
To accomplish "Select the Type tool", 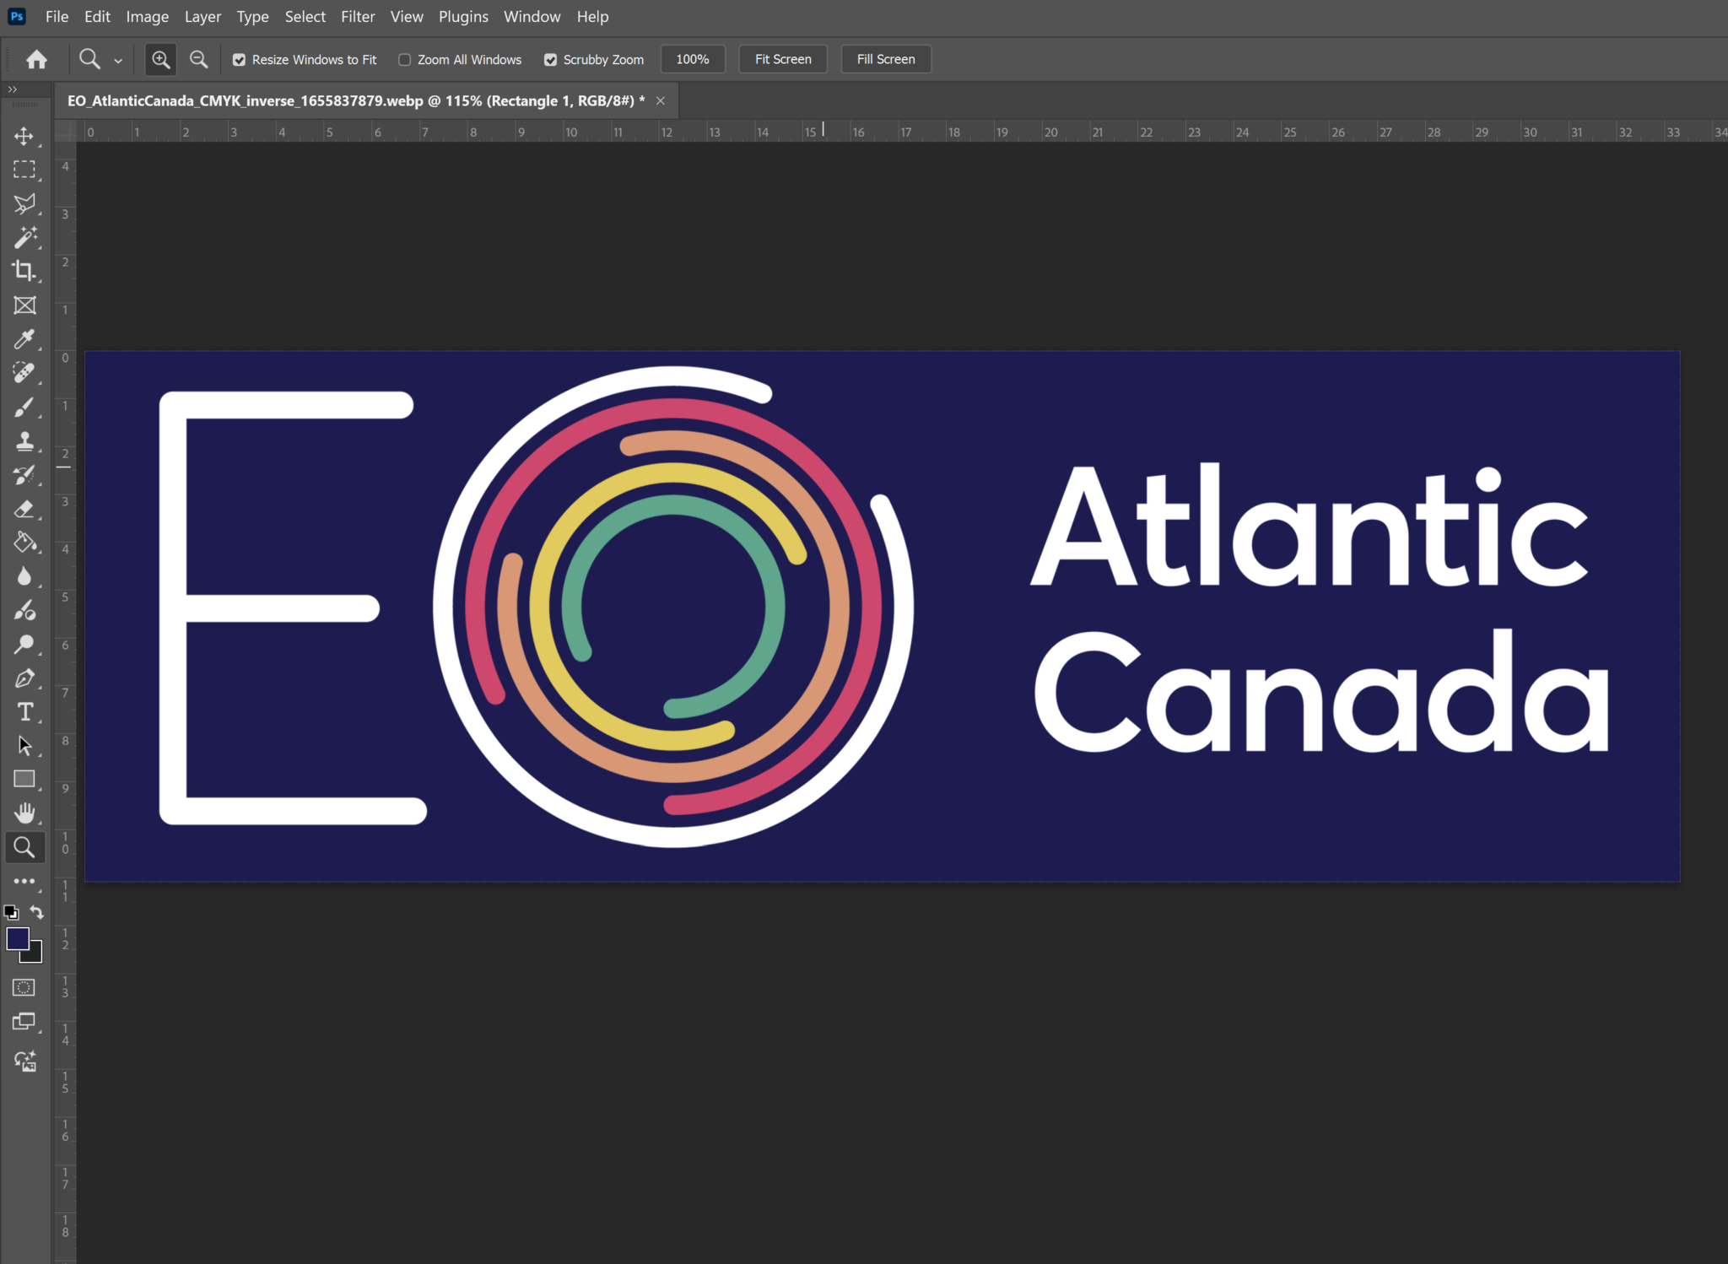I will [24, 711].
